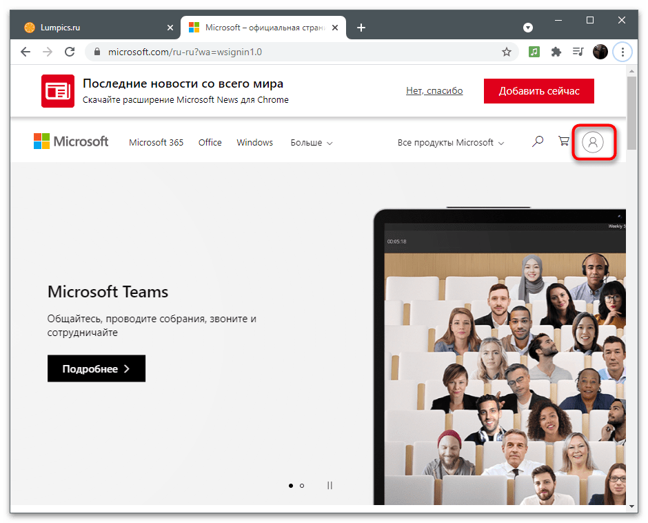Close the Lumpics.ru tab
Image resolution: width=648 pixels, height=523 pixels.
170,28
